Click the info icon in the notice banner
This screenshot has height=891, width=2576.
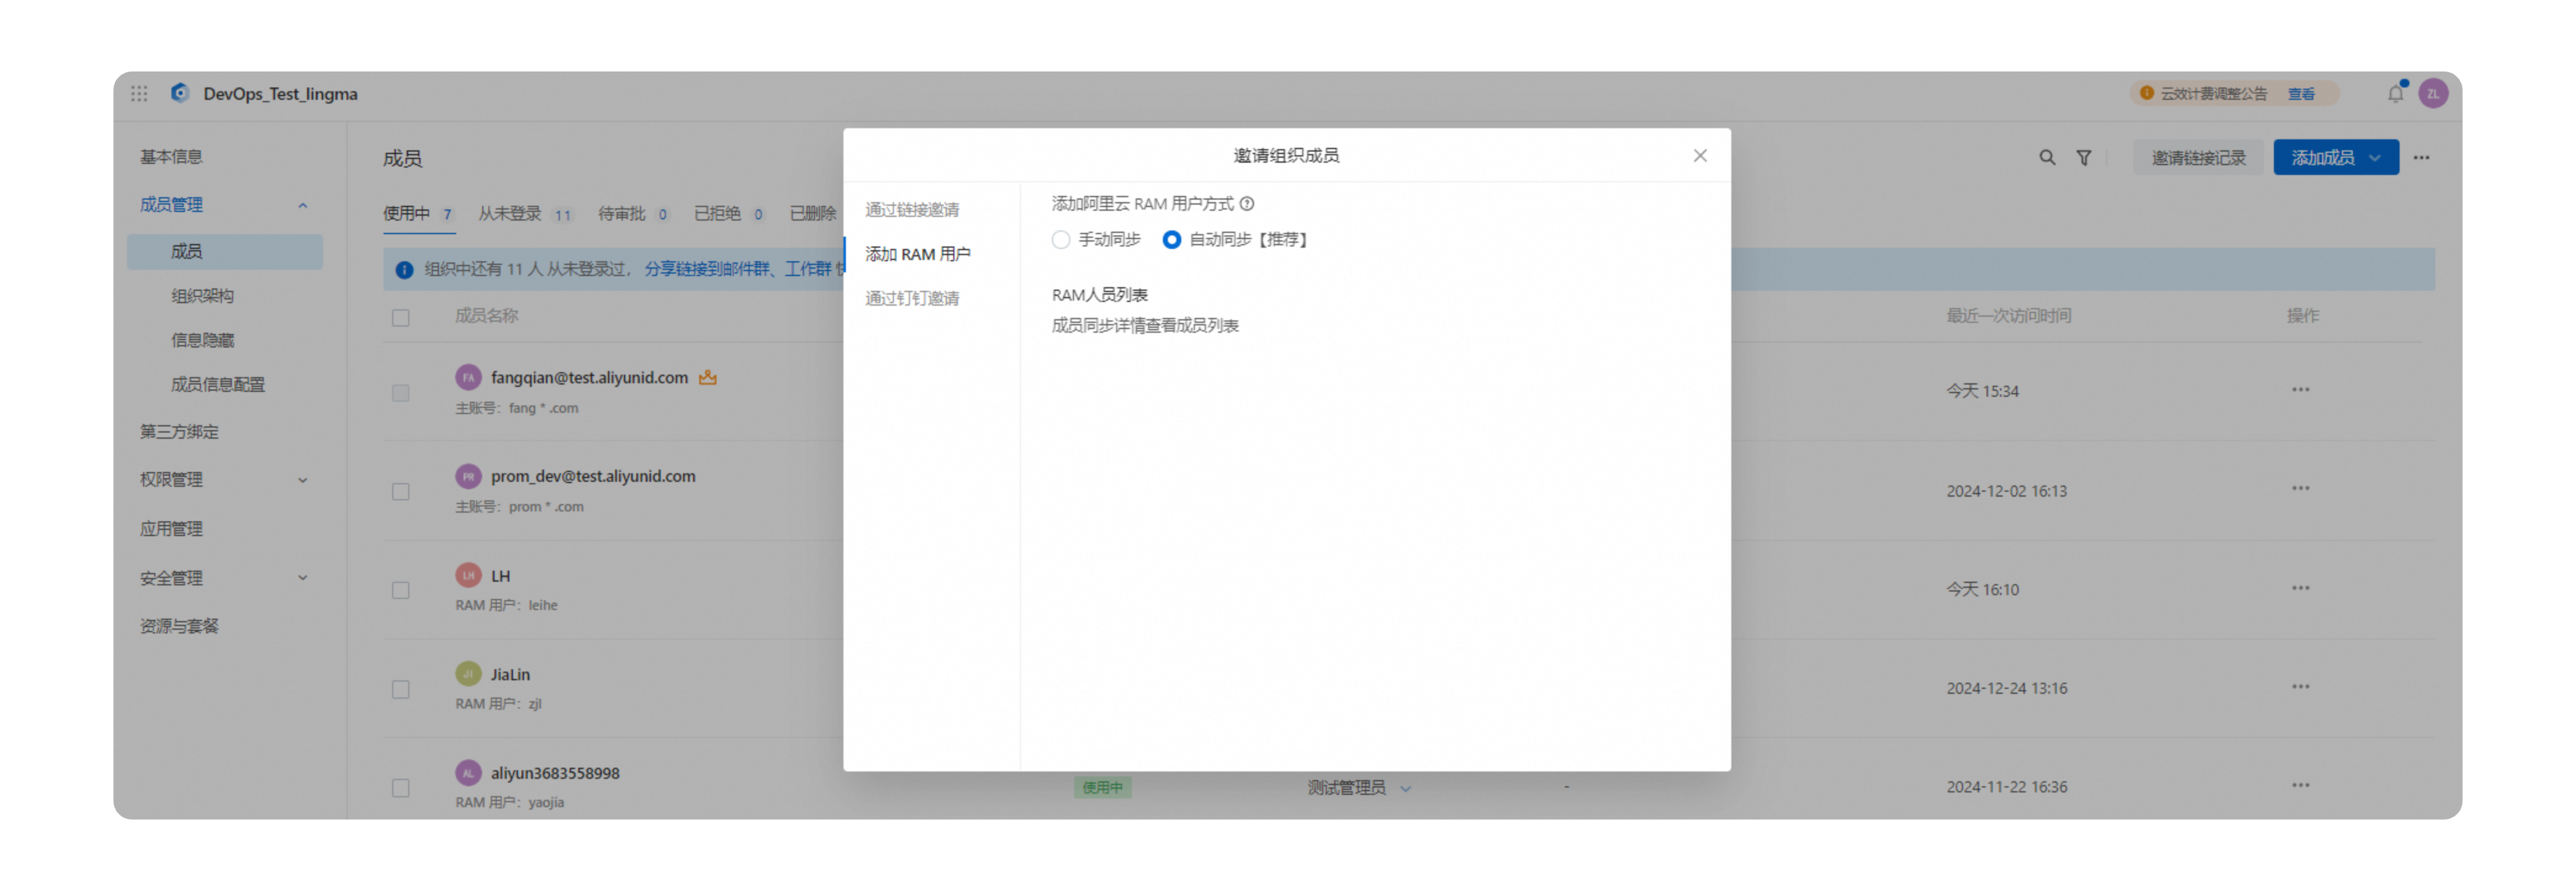pos(404,270)
